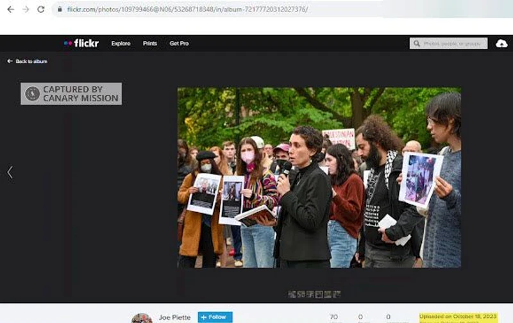Click the search magnifier icon
Screen dimensions: 513x323
(x=417, y=44)
